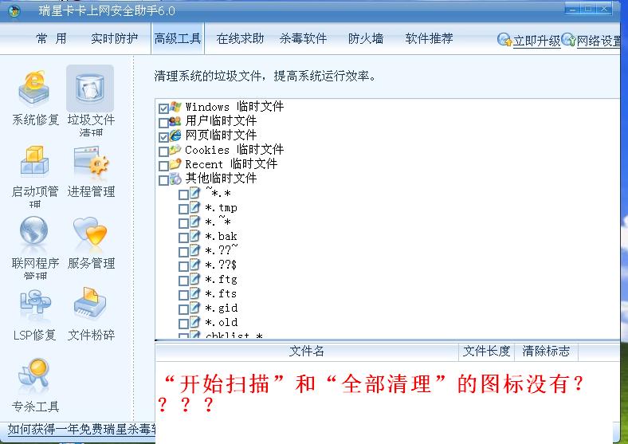Open the LSP修复 icon

point(35,304)
